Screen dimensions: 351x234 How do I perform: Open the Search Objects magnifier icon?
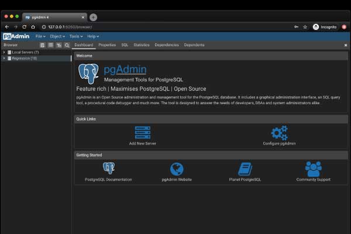(67, 45)
